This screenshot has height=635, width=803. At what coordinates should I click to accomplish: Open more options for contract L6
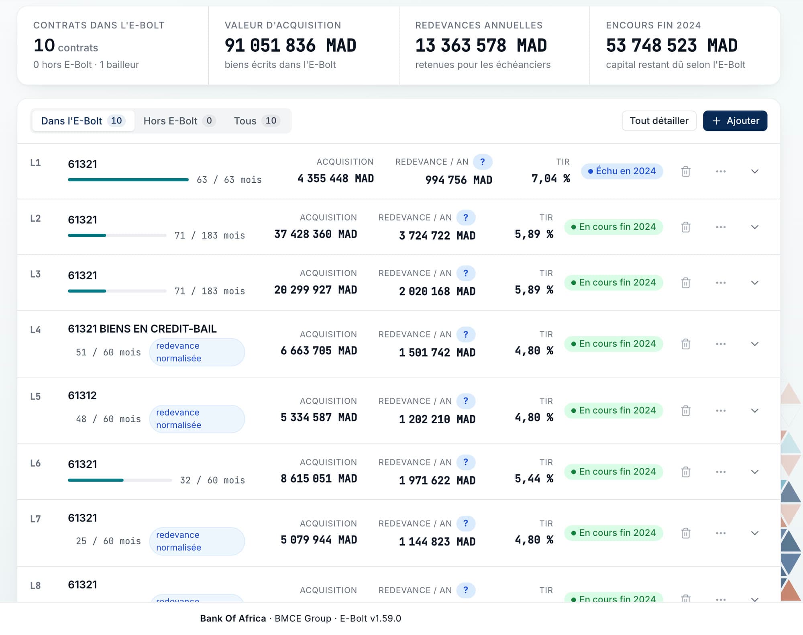click(721, 472)
